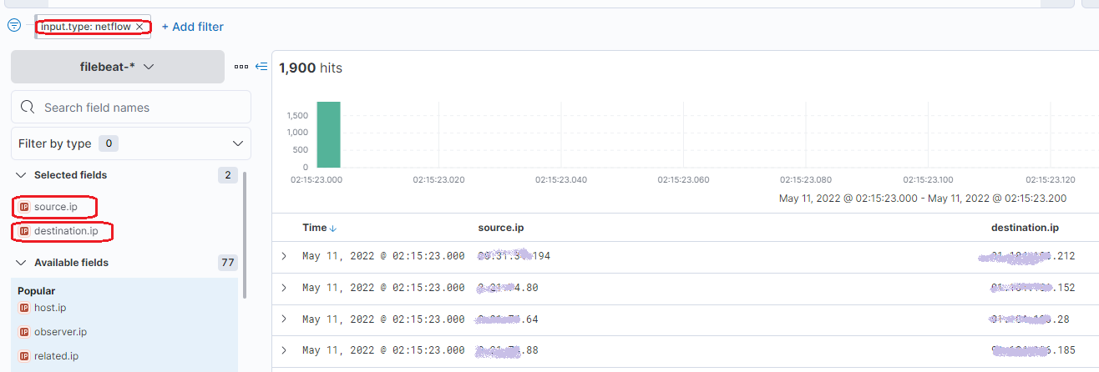Viewport: 1099px width, 372px height.
Task: Open index pattern options dots menu
Action: pos(241,67)
